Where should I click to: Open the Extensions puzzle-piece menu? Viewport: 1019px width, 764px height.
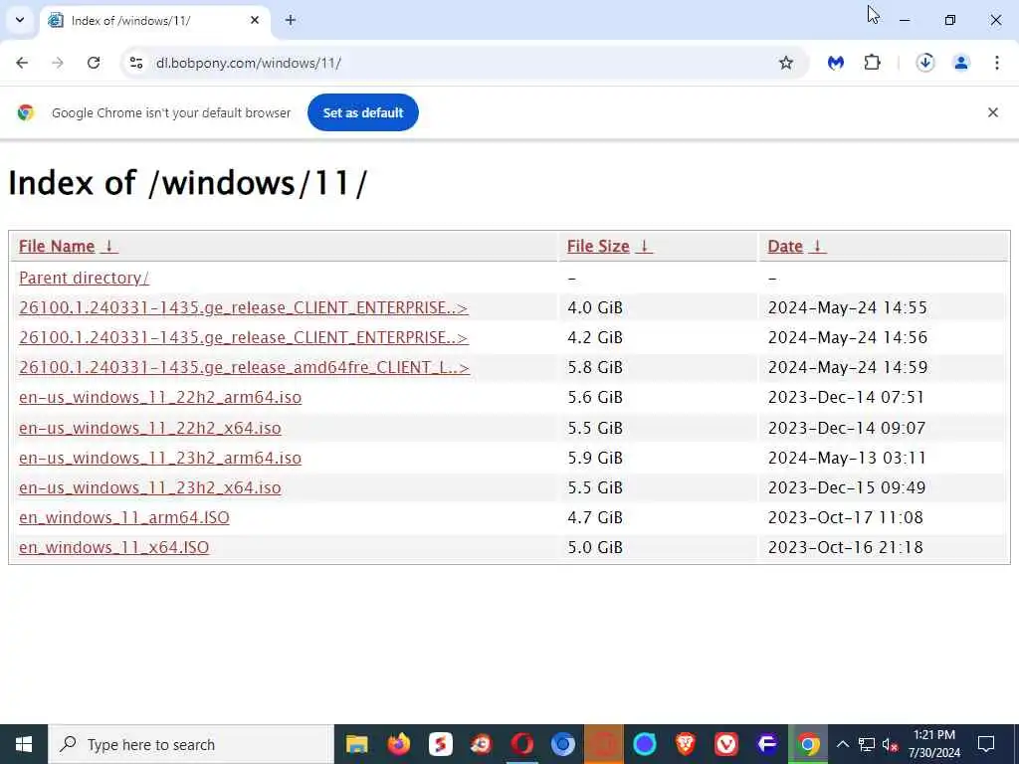click(x=872, y=63)
